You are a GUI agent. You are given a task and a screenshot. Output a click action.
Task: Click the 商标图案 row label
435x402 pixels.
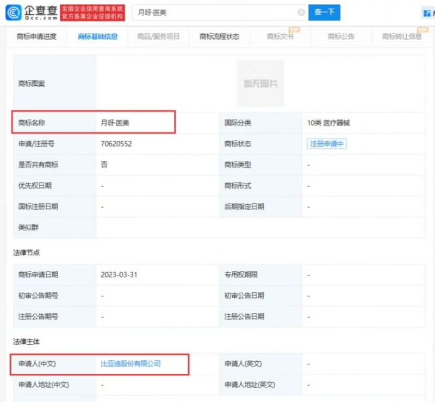[x=32, y=84]
